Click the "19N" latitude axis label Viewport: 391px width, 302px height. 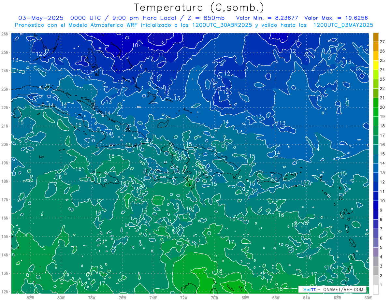pos(5,163)
